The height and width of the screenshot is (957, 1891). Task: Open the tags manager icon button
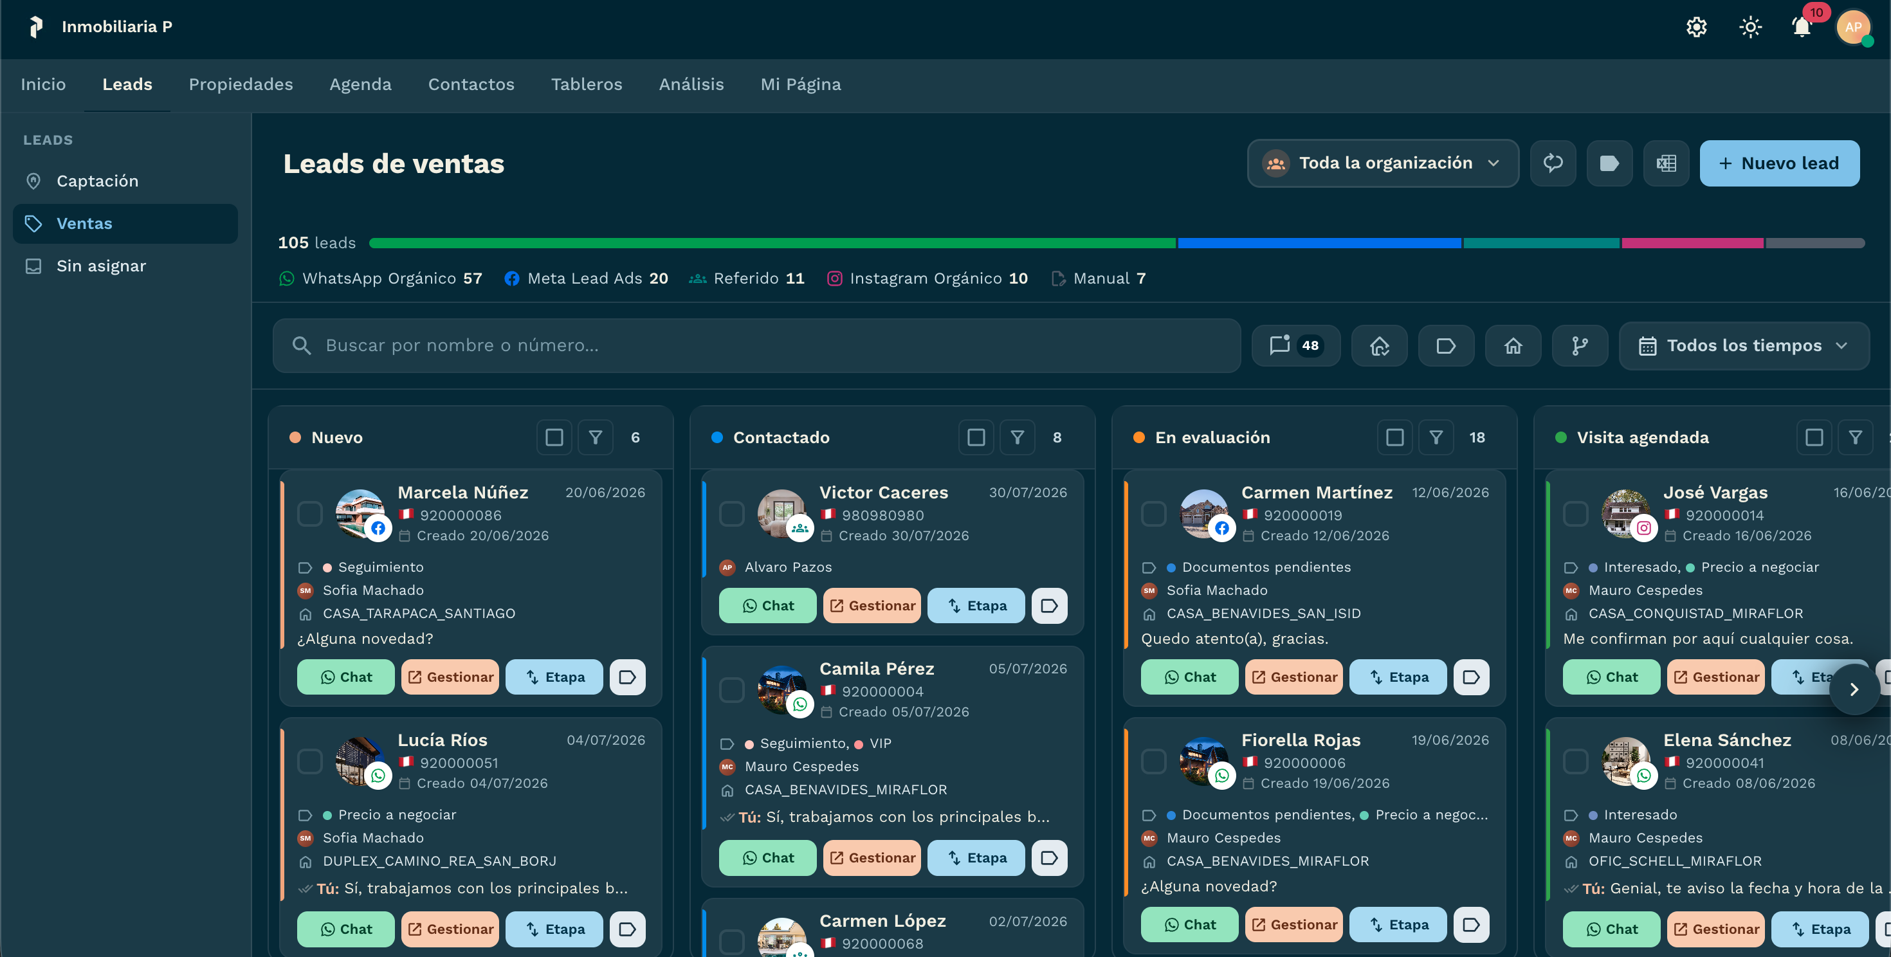1609,163
